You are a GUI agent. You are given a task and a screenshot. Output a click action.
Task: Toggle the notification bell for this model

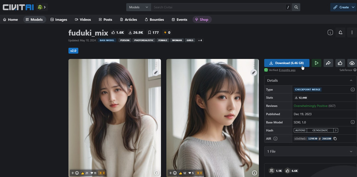pos(341,32)
